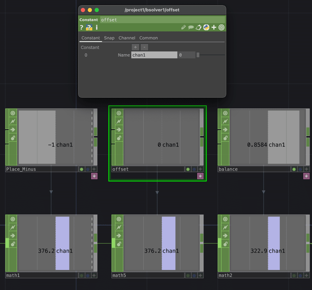Toggle viewer active flag on math5 node
Screen dimensions: 312x290
pyautogui.click(x=119, y=219)
